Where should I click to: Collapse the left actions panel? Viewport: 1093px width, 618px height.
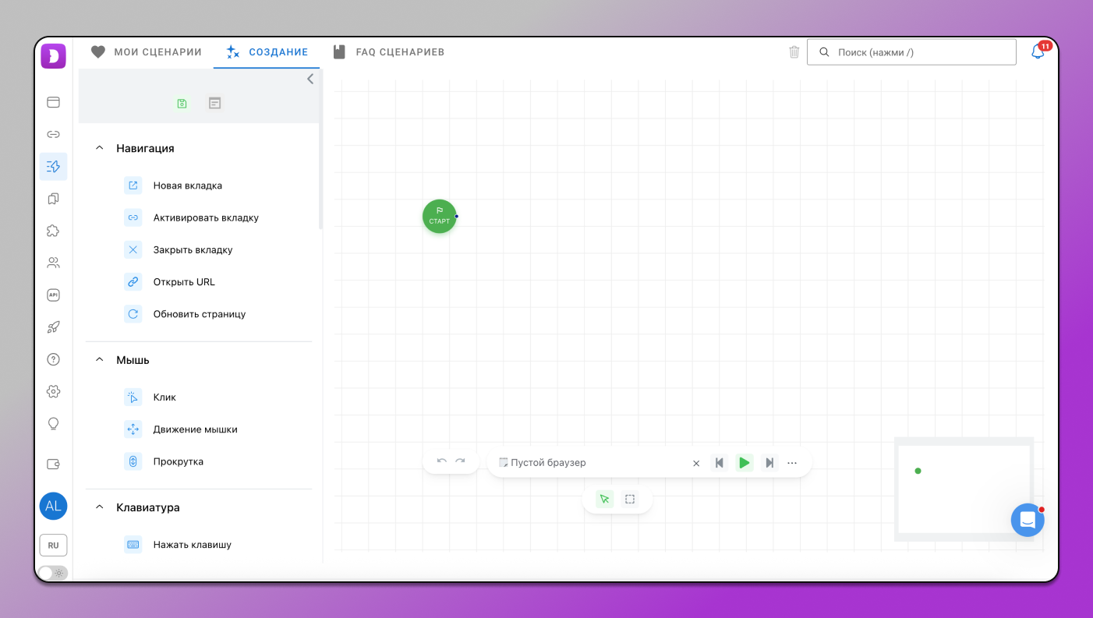(x=310, y=79)
